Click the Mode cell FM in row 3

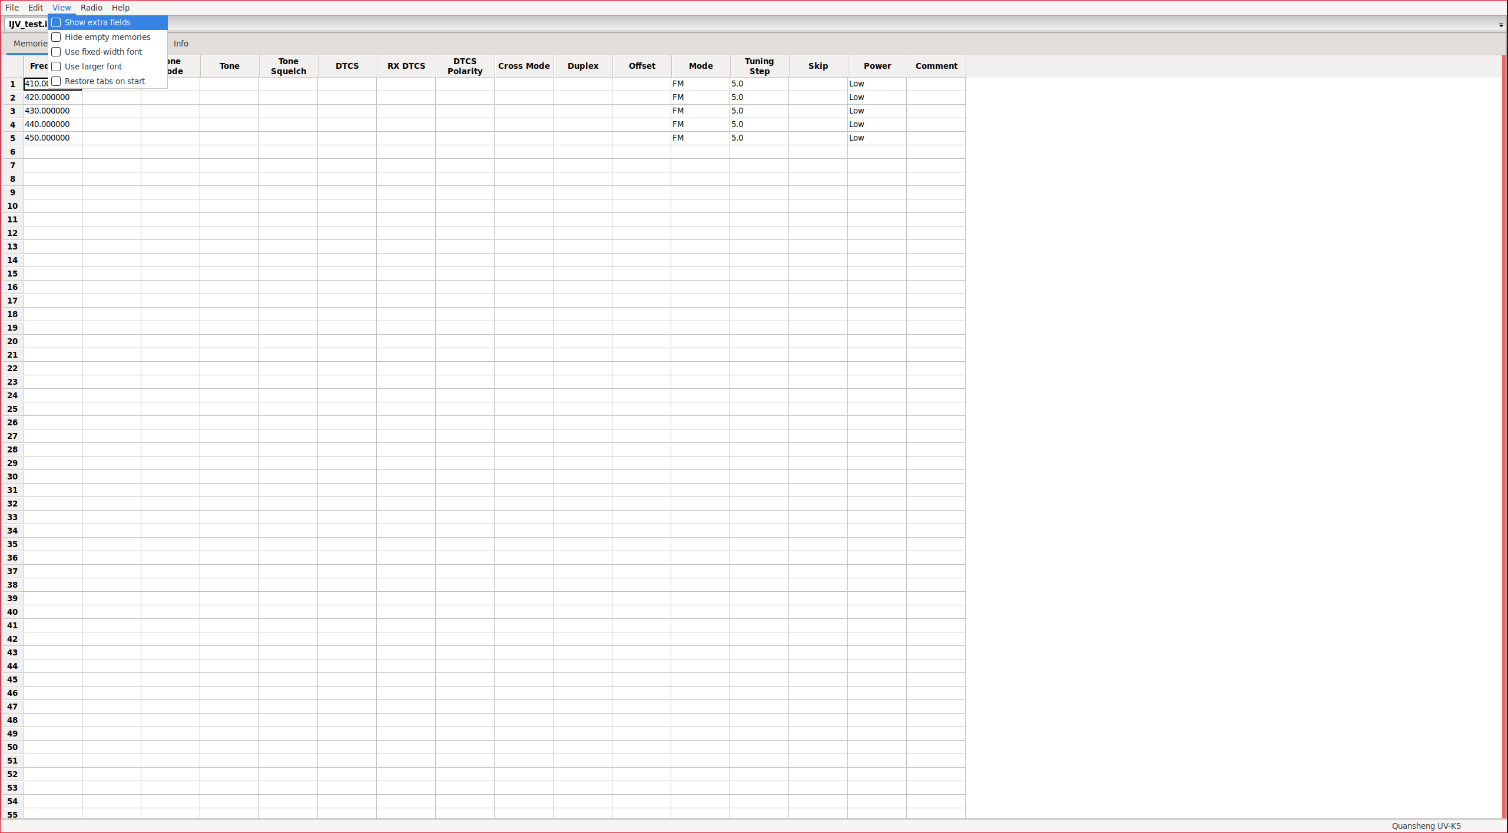(x=700, y=111)
